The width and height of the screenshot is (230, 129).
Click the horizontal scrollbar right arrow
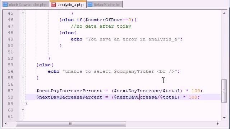click(218, 124)
